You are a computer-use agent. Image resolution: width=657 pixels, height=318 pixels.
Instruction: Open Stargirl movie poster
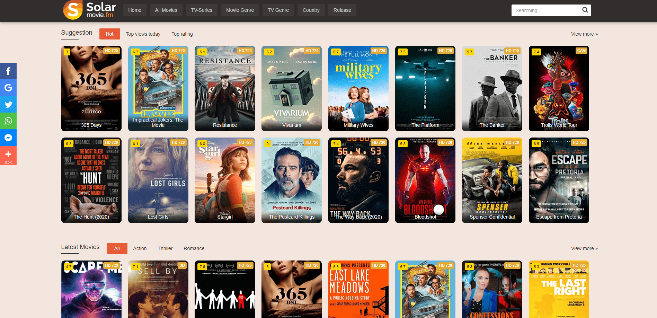click(x=225, y=180)
